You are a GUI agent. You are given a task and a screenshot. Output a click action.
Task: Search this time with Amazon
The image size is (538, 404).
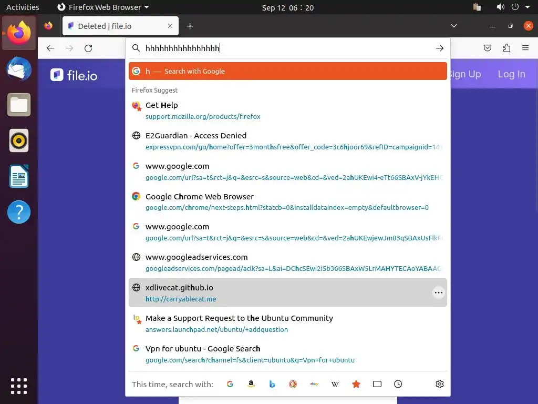(x=251, y=384)
